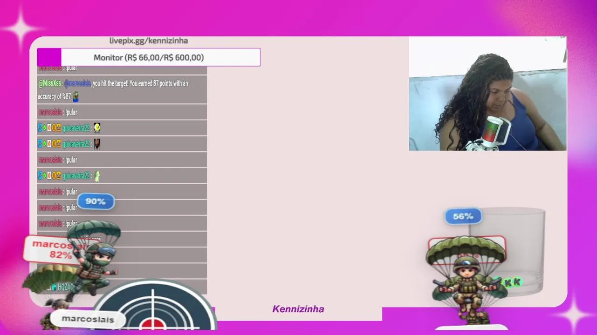Click the white 'marcoslais' name tag

(x=88, y=319)
